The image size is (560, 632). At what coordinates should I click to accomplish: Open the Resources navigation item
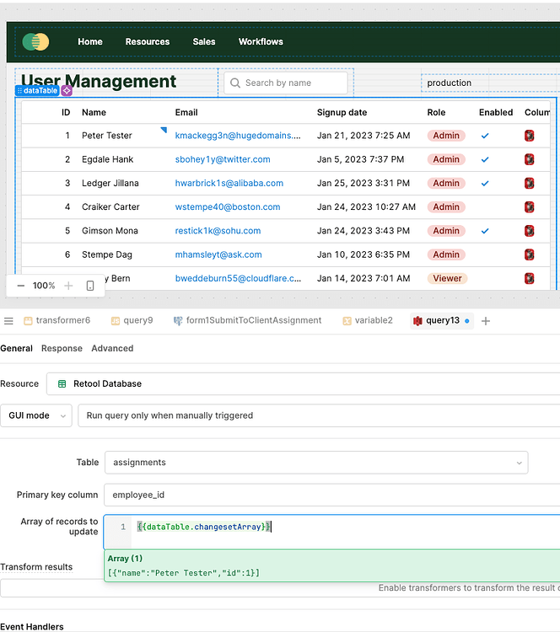pos(148,41)
